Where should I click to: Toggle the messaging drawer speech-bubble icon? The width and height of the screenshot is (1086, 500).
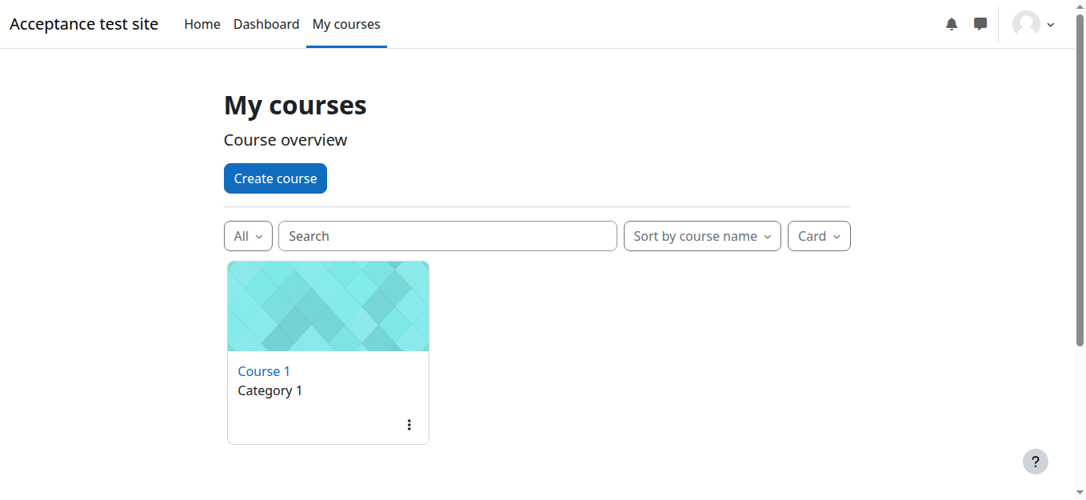[980, 24]
